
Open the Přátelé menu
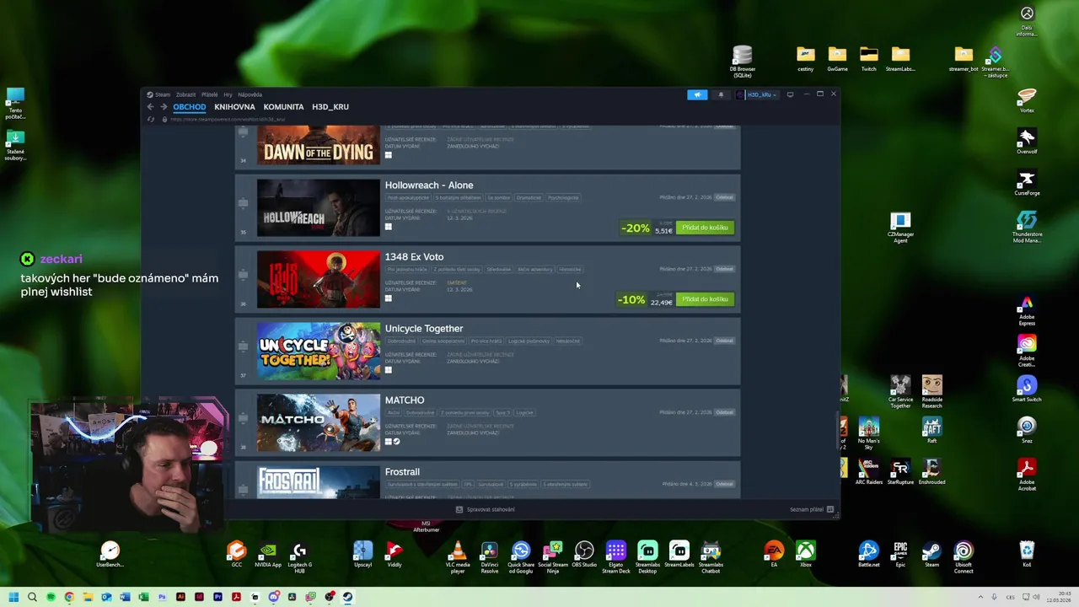pyautogui.click(x=210, y=94)
